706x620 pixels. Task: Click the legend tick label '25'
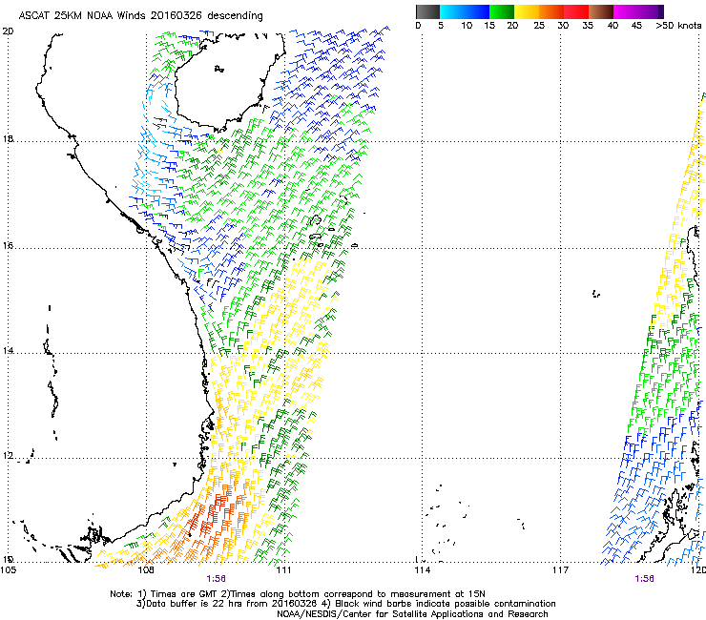pyautogui.click(x=539, y=26)
